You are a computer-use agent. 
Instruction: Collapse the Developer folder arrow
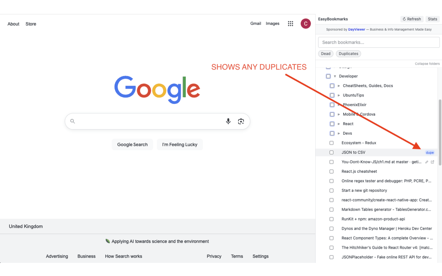[335, 76]
